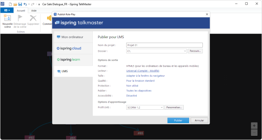This screenshot has width=262, height=140.
Task: Click the graduation cap icon beside LMS
Action: [x=59, y=71]
